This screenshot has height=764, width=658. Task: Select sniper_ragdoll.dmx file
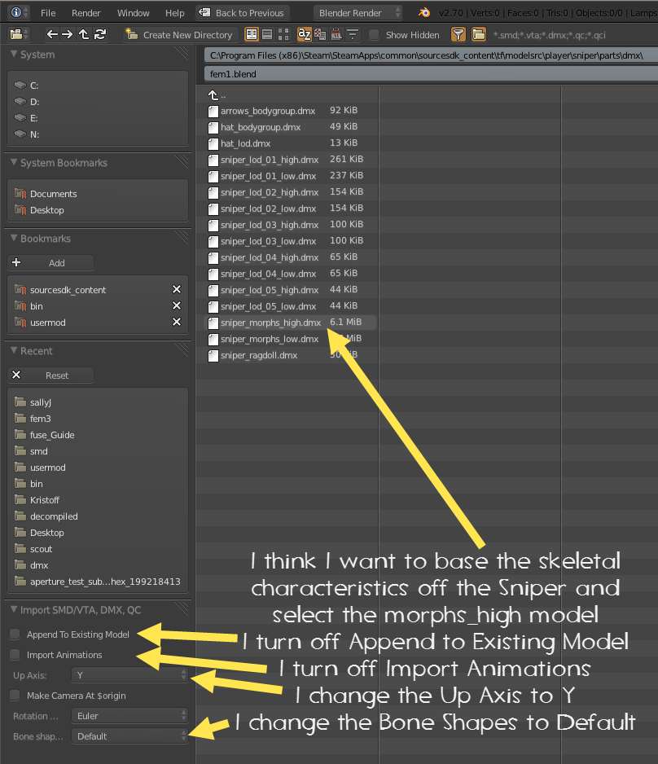(291, 355)
